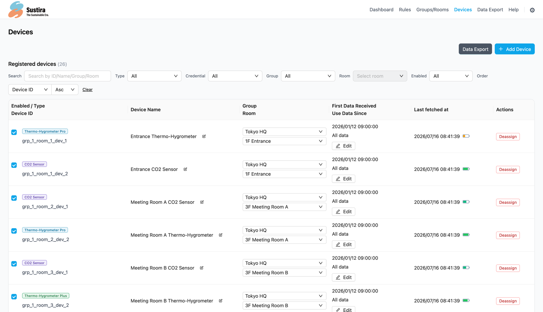The image size is (543, 312).
Task: Deassign device grp_1_room_2_dev_1
Action: coord(508,202)
